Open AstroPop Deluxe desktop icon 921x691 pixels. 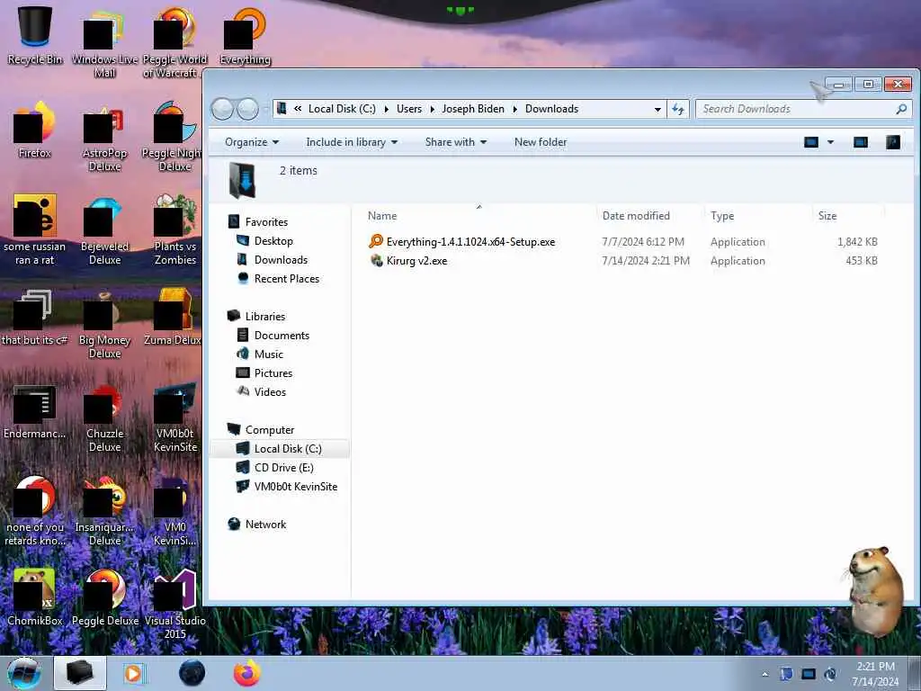tap(104, 139)
